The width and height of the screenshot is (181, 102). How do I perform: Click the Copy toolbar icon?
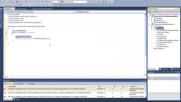23,2
